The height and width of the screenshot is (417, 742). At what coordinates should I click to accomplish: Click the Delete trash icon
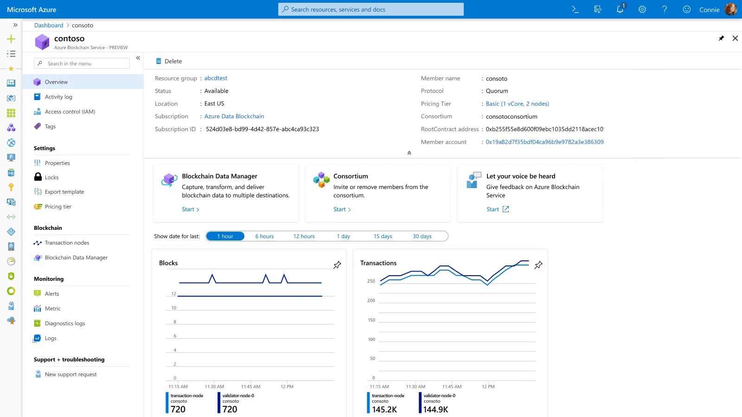click(x=159, y=61)
